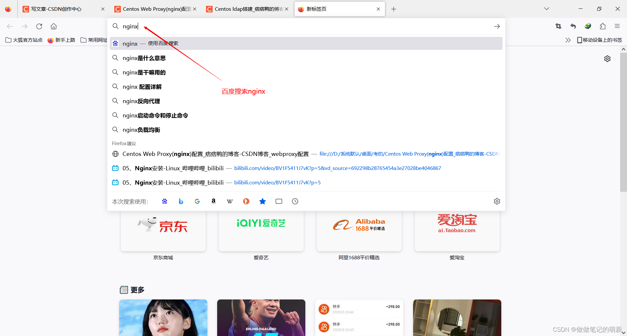Search this time with Wikipedia icon
The width and height of the screenshot is (627, 336).
pos(230,201)
